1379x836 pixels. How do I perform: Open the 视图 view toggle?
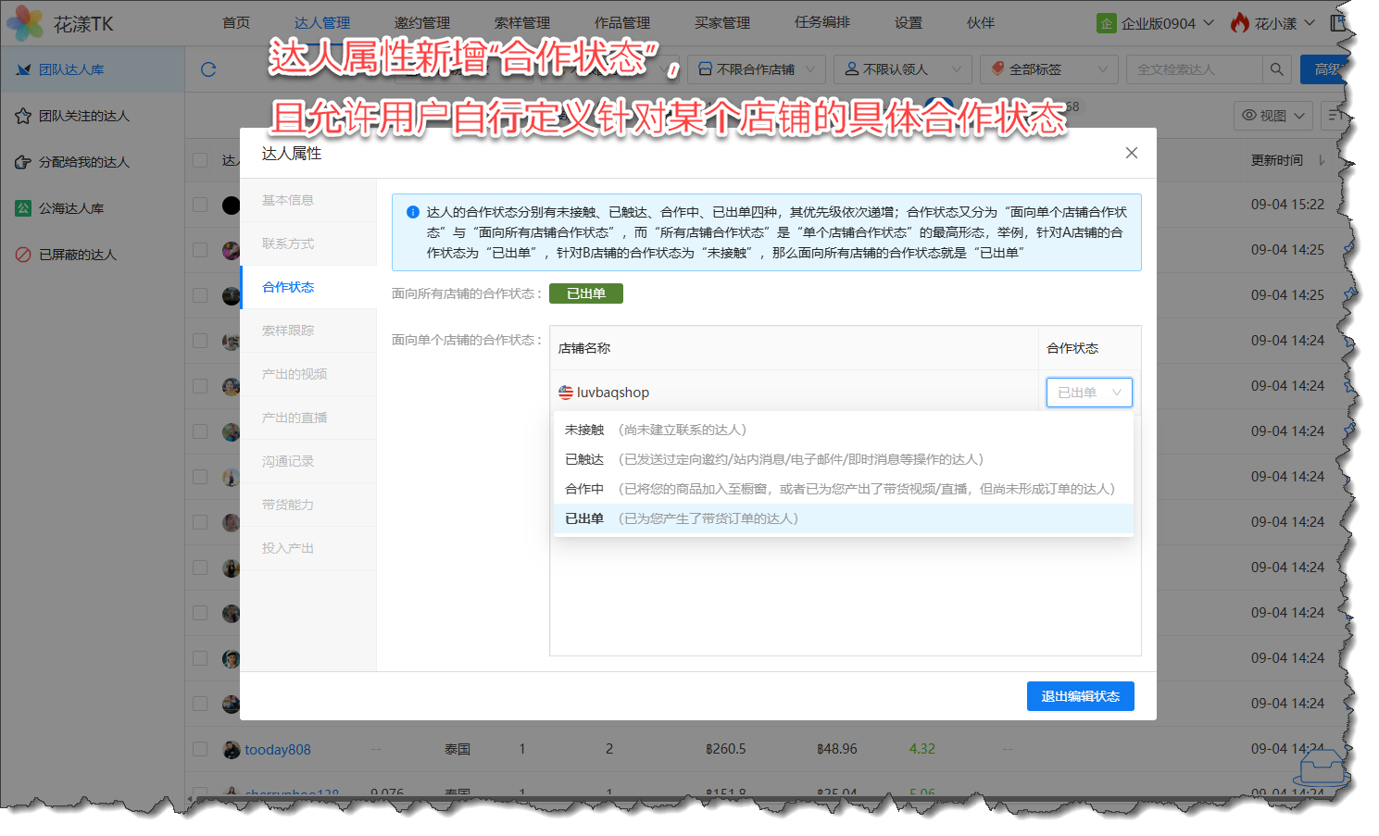pyautogui.click(x=1273, y=115)
